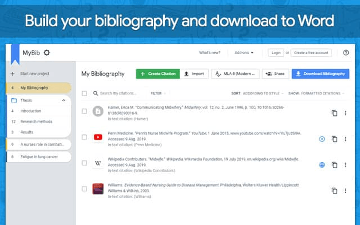Click the Wikipedia Midwife citation text
The width and height of the screenshot is (360, 225).
[x=203, y=162]
